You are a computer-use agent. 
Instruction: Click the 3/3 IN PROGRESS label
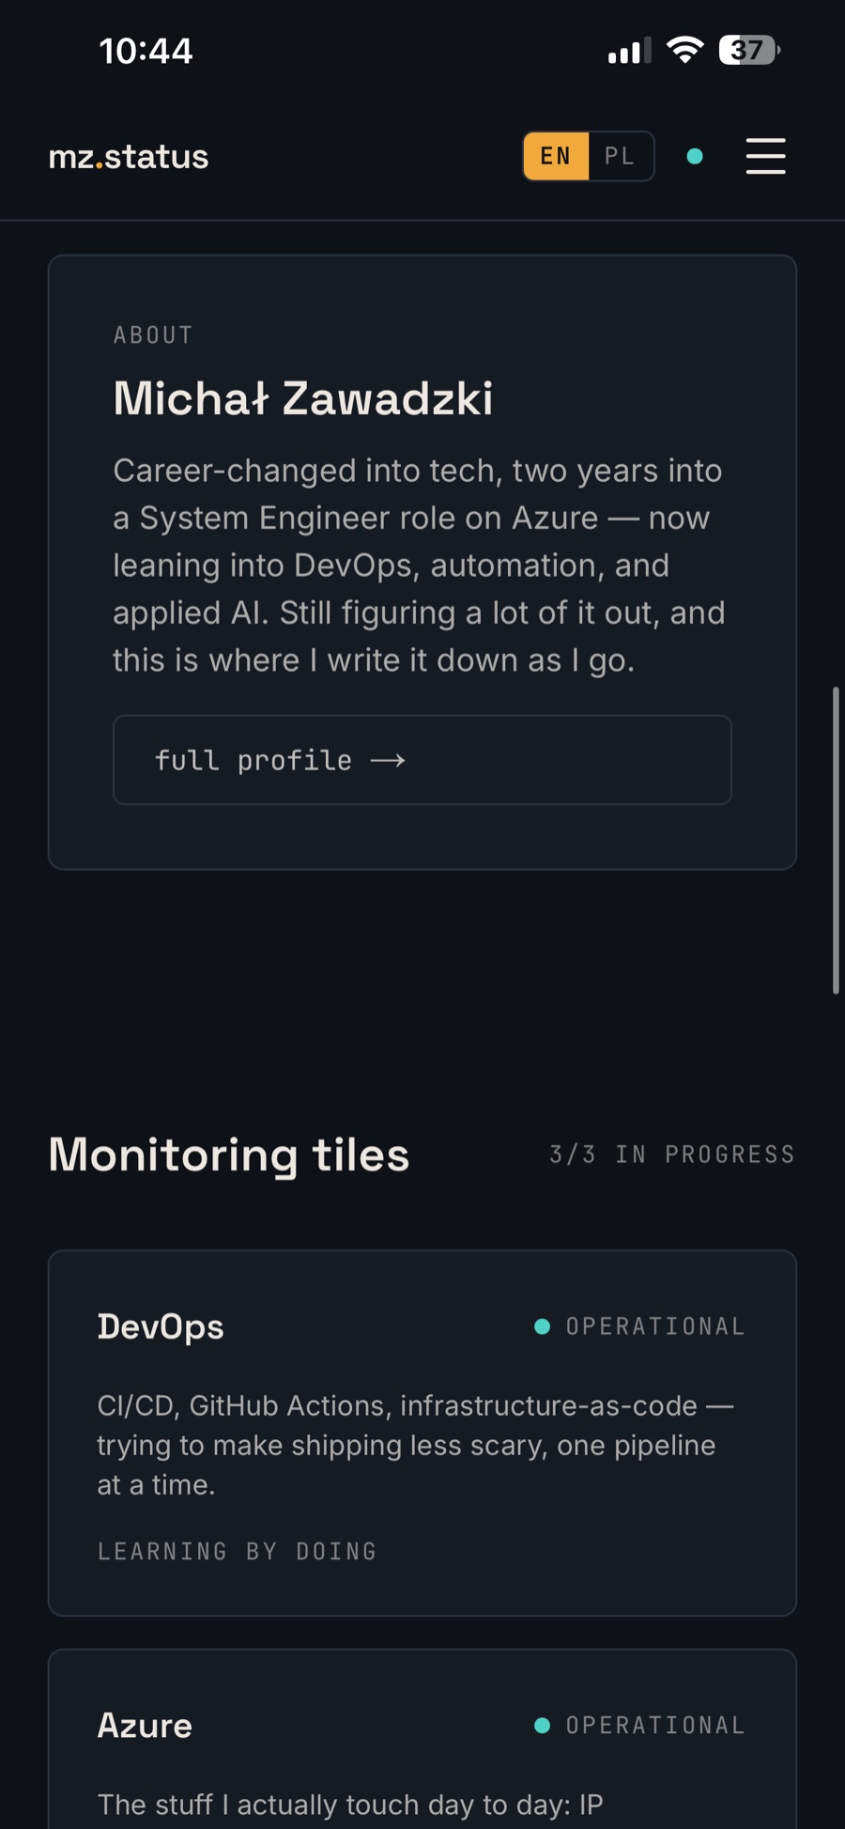pyautogui.click(x=672, y=1155)
